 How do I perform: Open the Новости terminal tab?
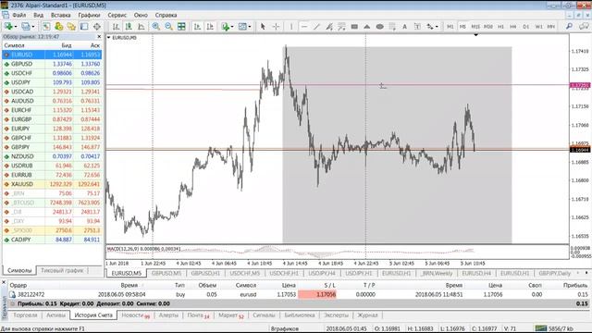pyautogui.click(x=135, y=314)
